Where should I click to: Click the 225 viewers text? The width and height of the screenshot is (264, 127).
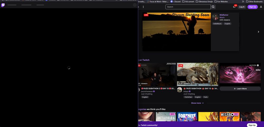pos(225,20)
